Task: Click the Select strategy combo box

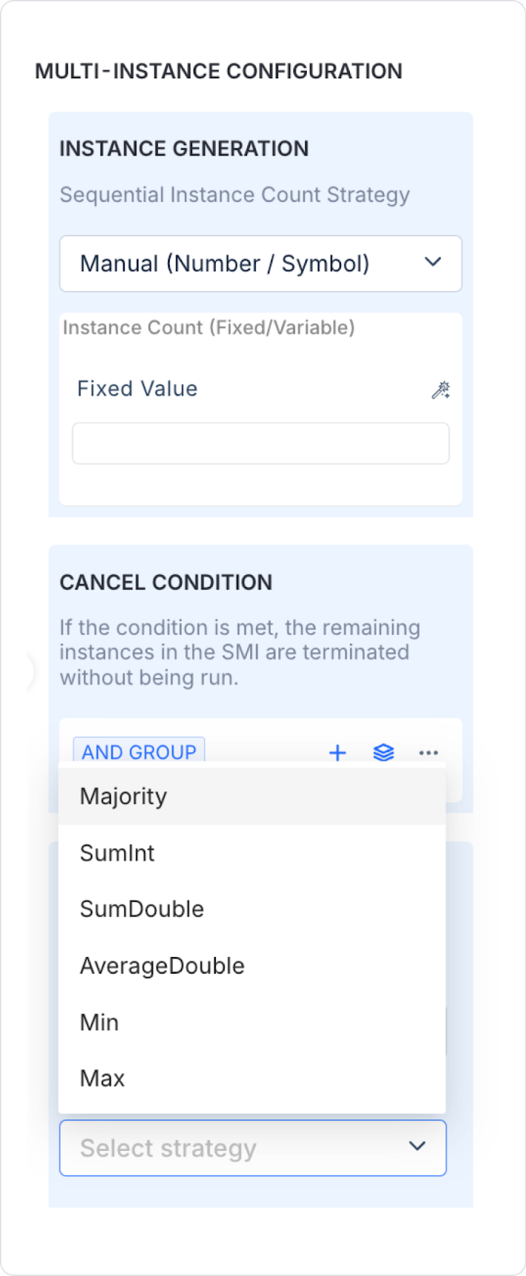Action: pos(253,1148)
